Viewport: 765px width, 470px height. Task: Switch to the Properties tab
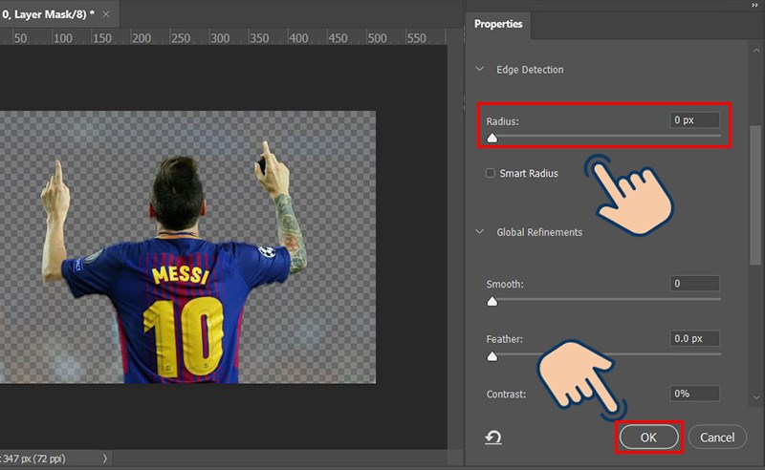(x=498, y=24)
